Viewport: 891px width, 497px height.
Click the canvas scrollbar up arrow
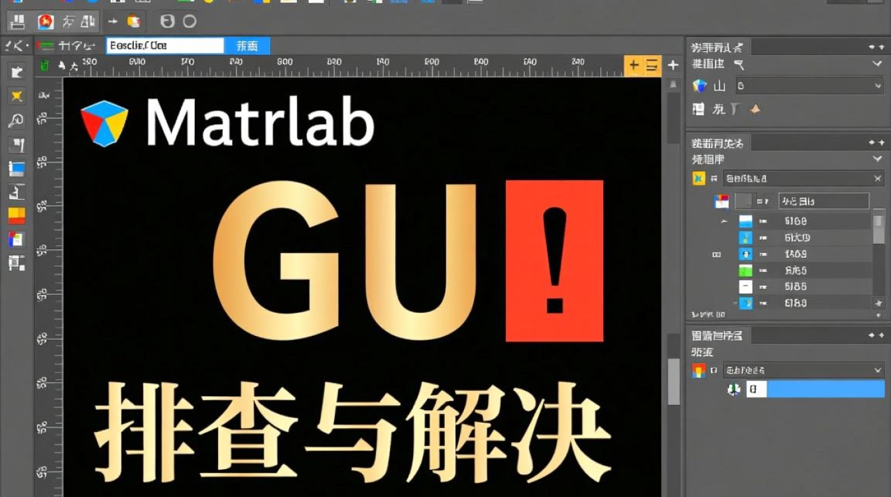coord(674,84)
